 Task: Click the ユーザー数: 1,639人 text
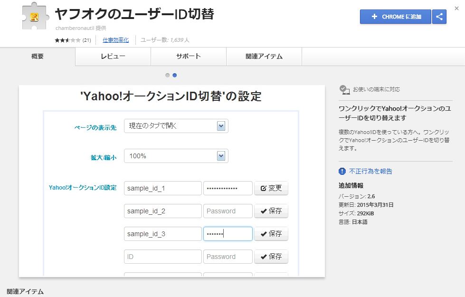pos(165,40)
